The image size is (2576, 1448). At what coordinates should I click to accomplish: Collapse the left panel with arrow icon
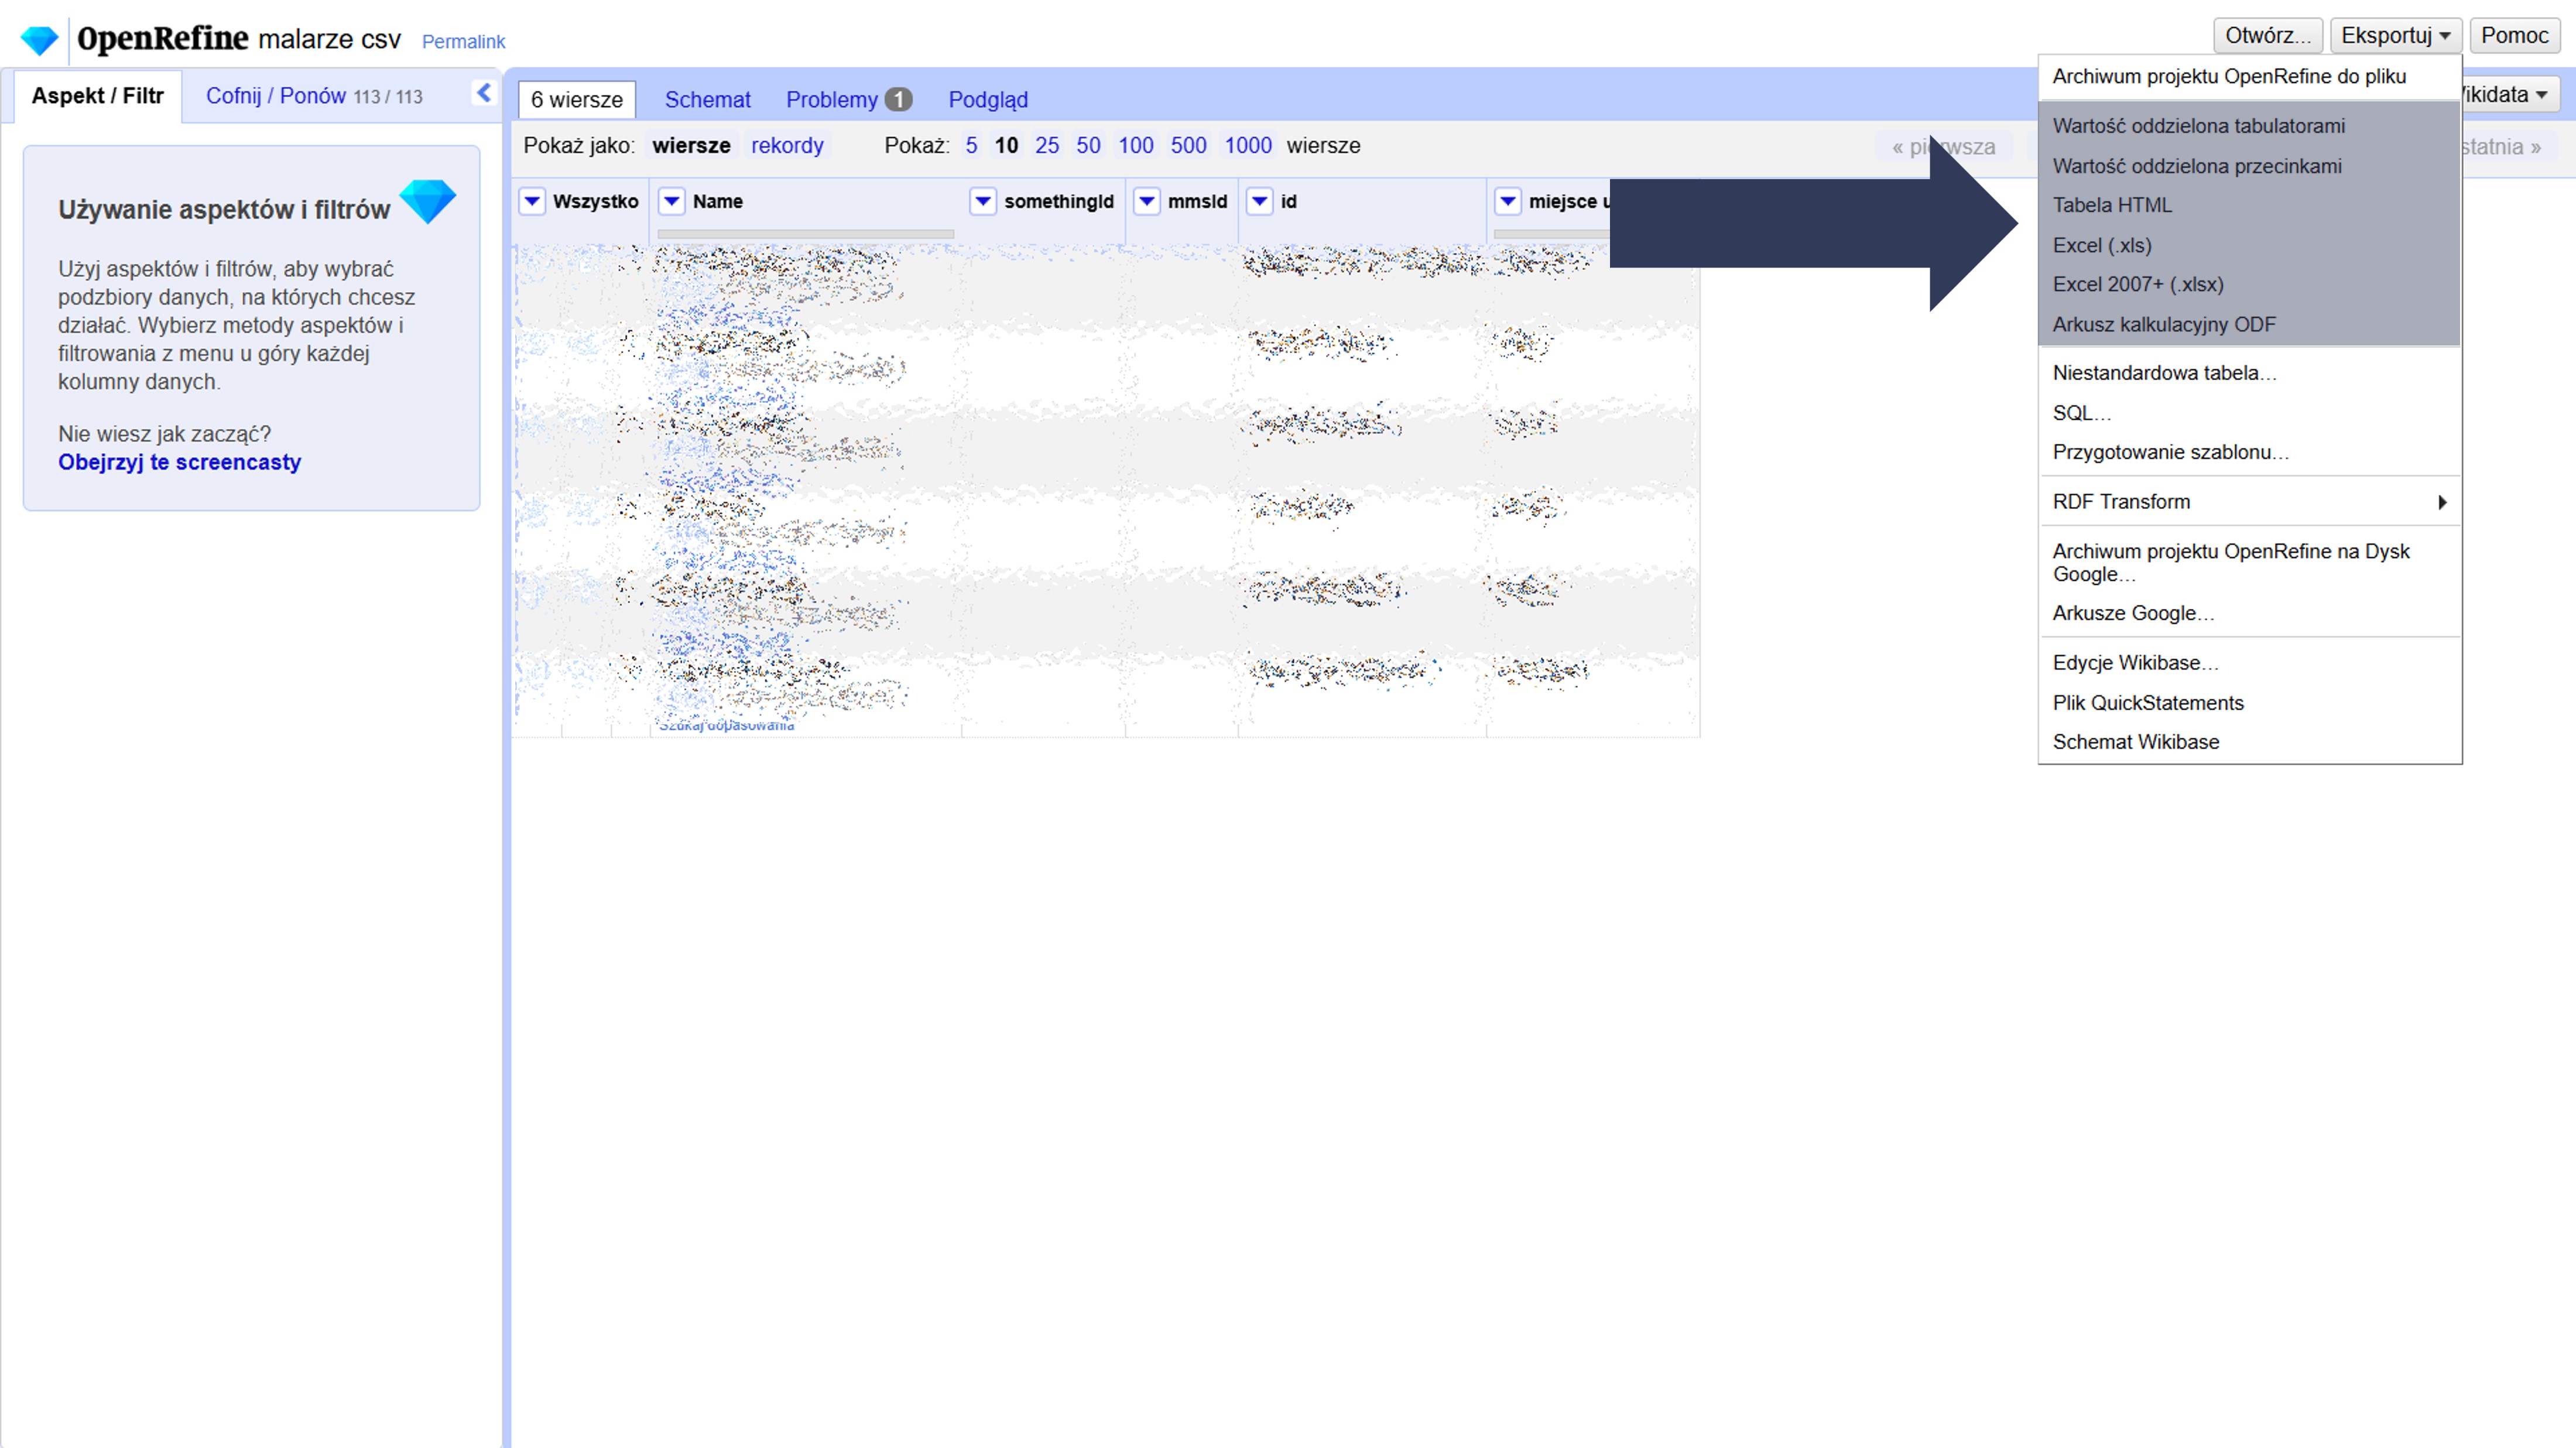coord(484,93)
